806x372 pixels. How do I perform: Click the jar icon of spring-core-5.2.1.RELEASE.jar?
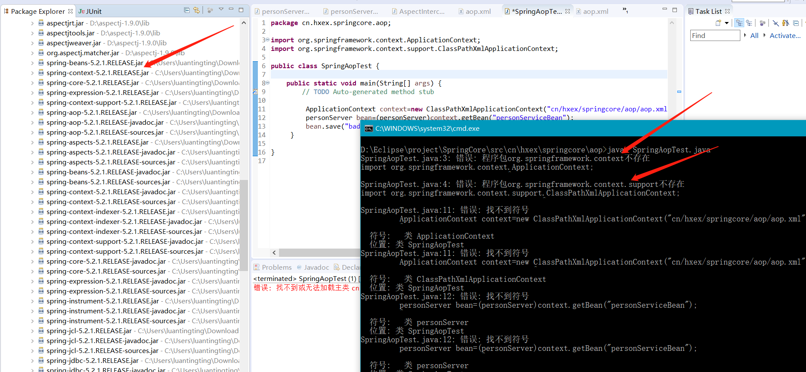pyautogui.click(x=41, y=82)
